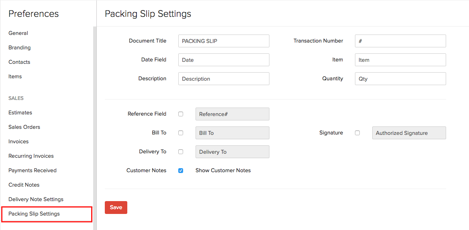Select Invoices in the sidebar

(x=18, y=141)
